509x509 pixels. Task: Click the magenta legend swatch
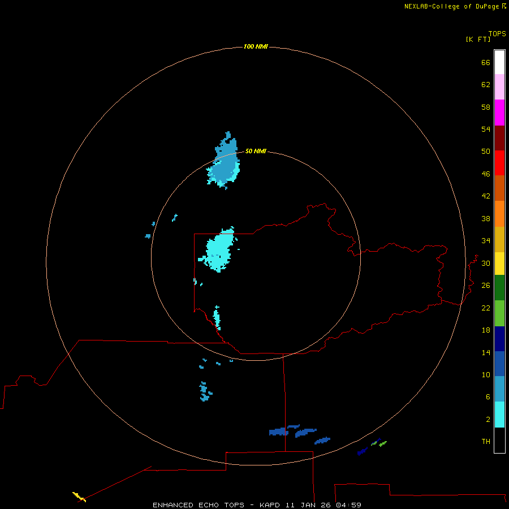point(499,113)
